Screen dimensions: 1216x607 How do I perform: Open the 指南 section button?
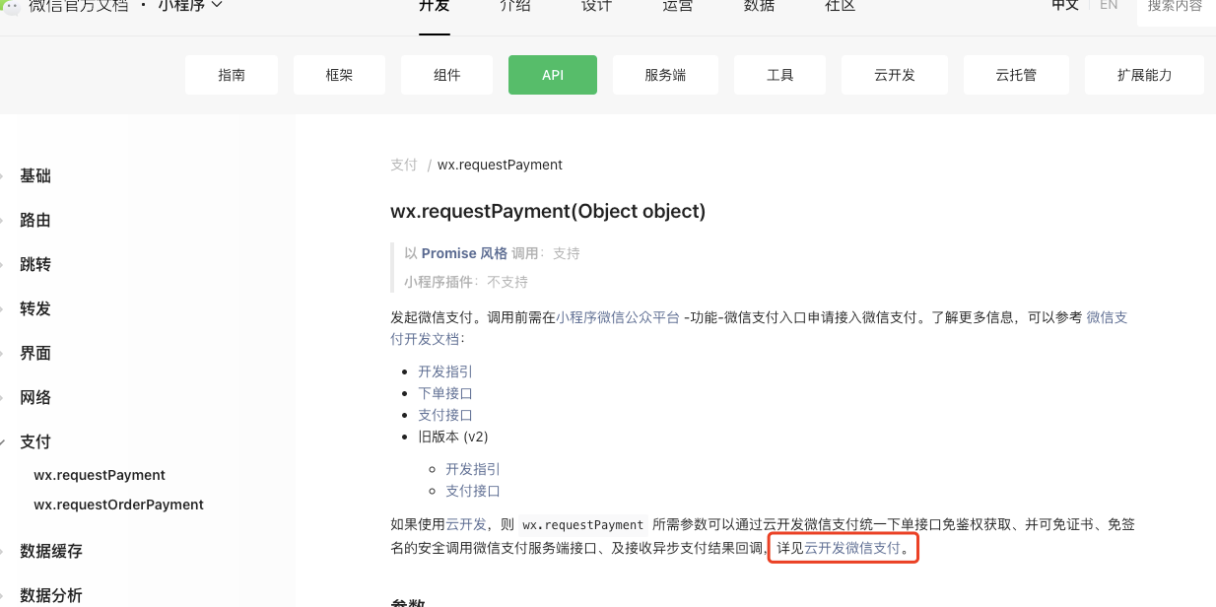click(232, 75)
